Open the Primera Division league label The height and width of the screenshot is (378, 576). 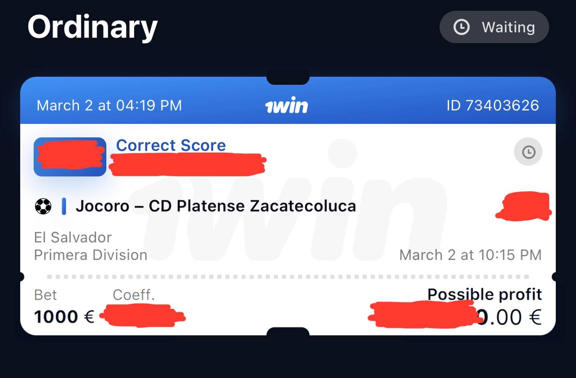90,255
